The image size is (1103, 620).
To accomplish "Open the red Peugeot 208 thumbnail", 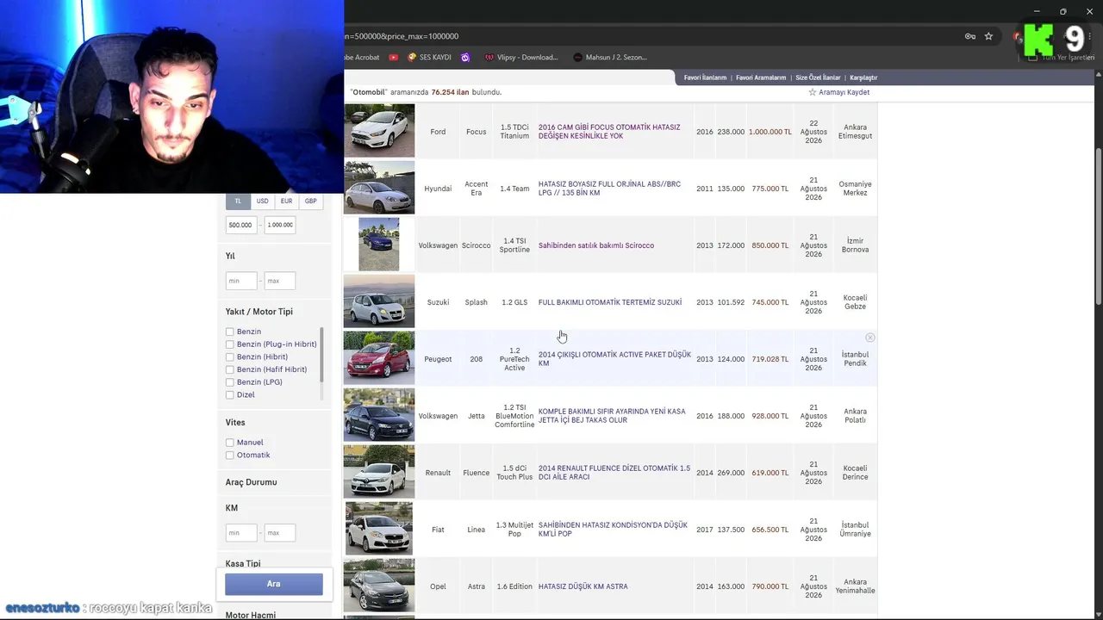I will pos(379,358).
